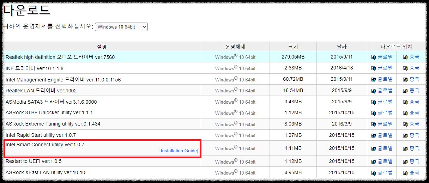The width and height of the screenshot is (429, 183).
Task: Click the 다운로드 page heading
Action: tap(27, 10)
